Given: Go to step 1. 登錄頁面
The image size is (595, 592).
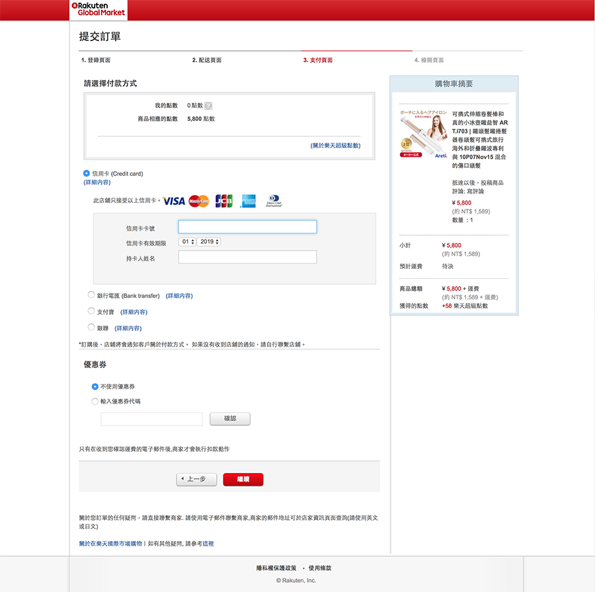Looking at the screenshot, I should tap(96, 60).
